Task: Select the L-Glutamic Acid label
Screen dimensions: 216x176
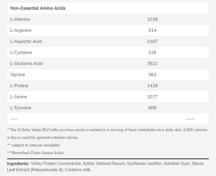Action: 27,64
